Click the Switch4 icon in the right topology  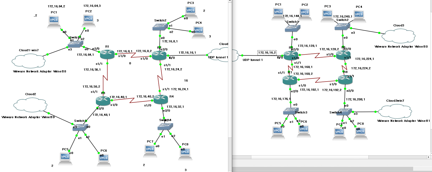[x=344, y=112]
